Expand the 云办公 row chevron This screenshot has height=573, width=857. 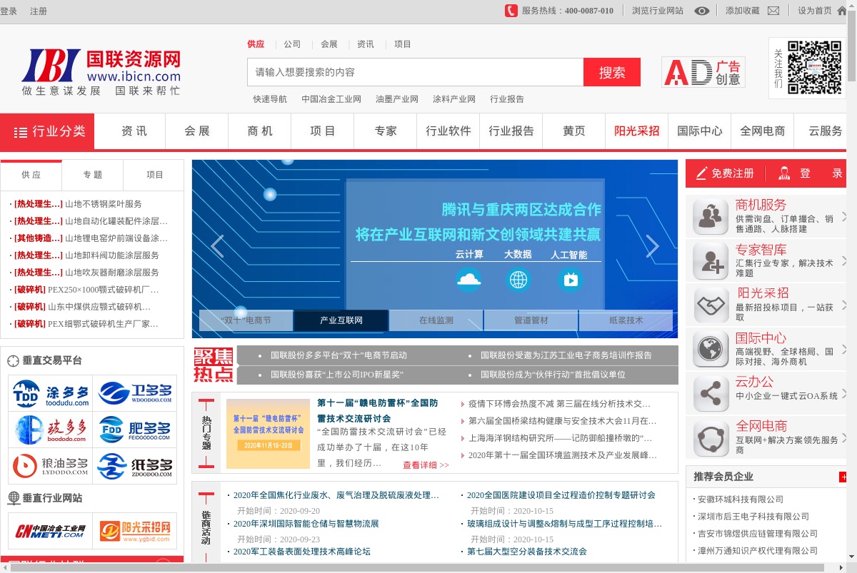[x=844, y=392]
